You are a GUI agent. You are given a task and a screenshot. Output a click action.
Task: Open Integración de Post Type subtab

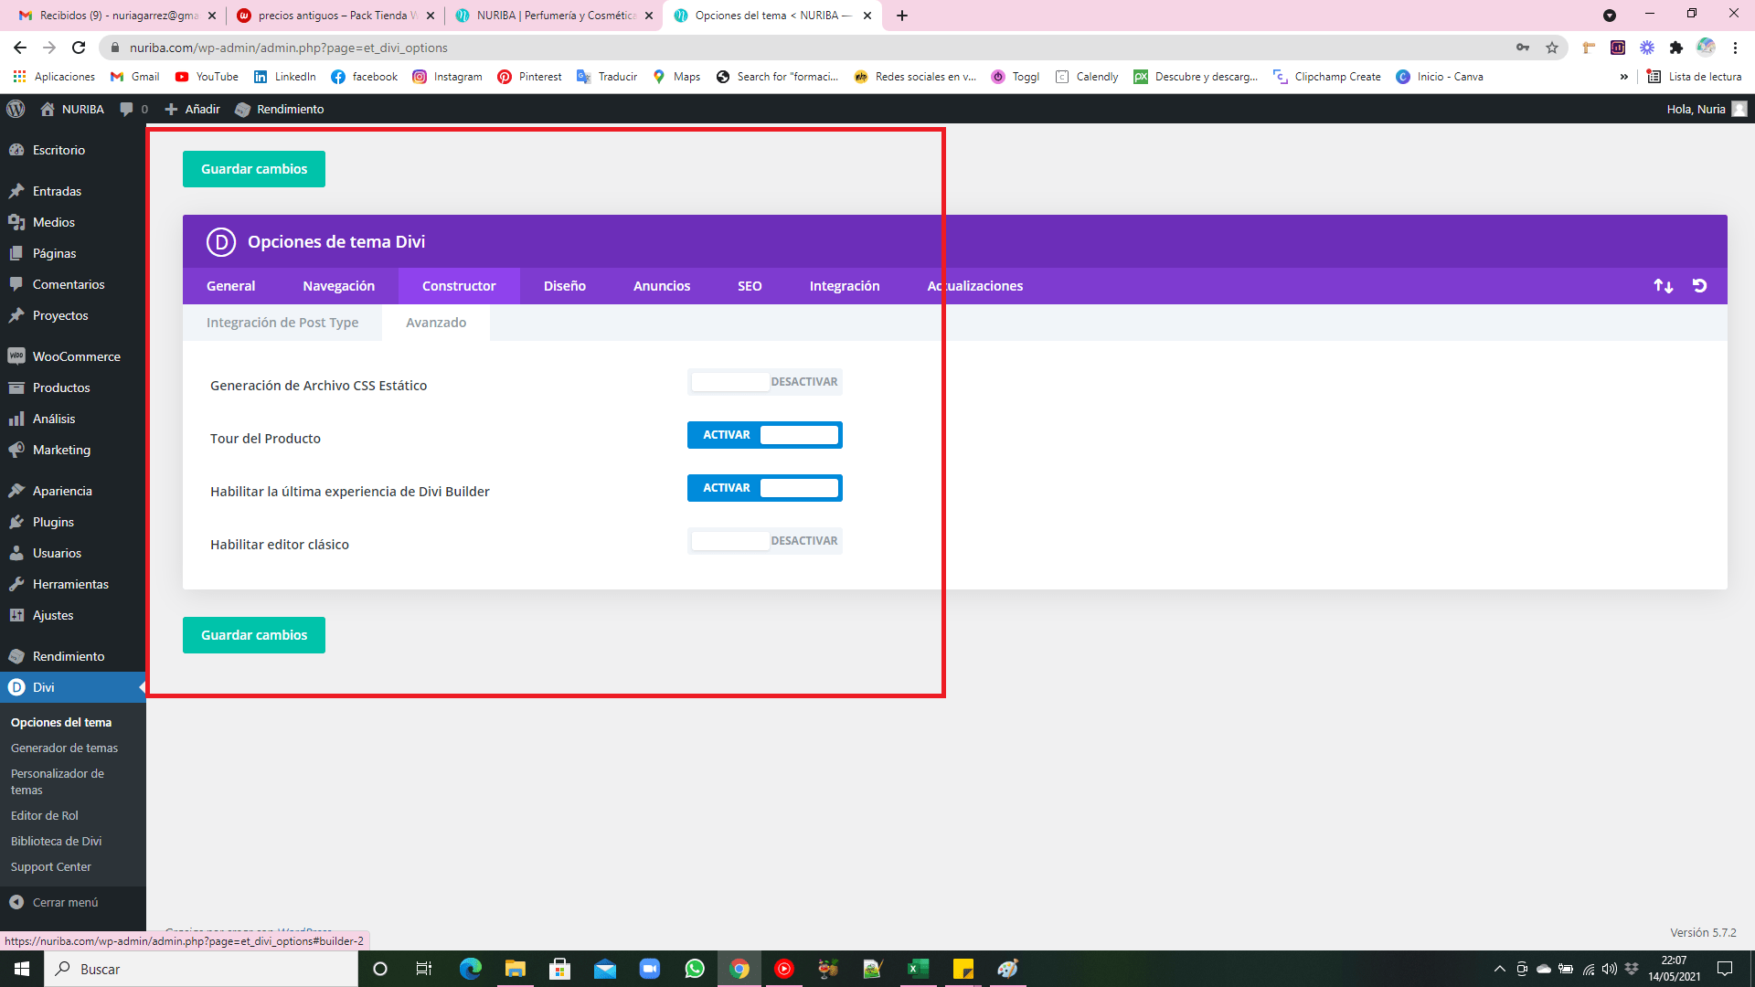pyautogui.click(x=282, y=323)
